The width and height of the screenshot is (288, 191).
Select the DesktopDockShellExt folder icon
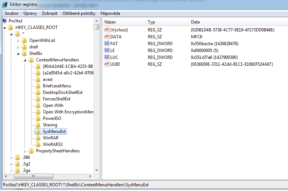coord(38,92)
